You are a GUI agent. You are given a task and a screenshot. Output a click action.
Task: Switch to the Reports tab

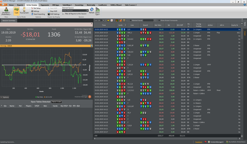20,5
